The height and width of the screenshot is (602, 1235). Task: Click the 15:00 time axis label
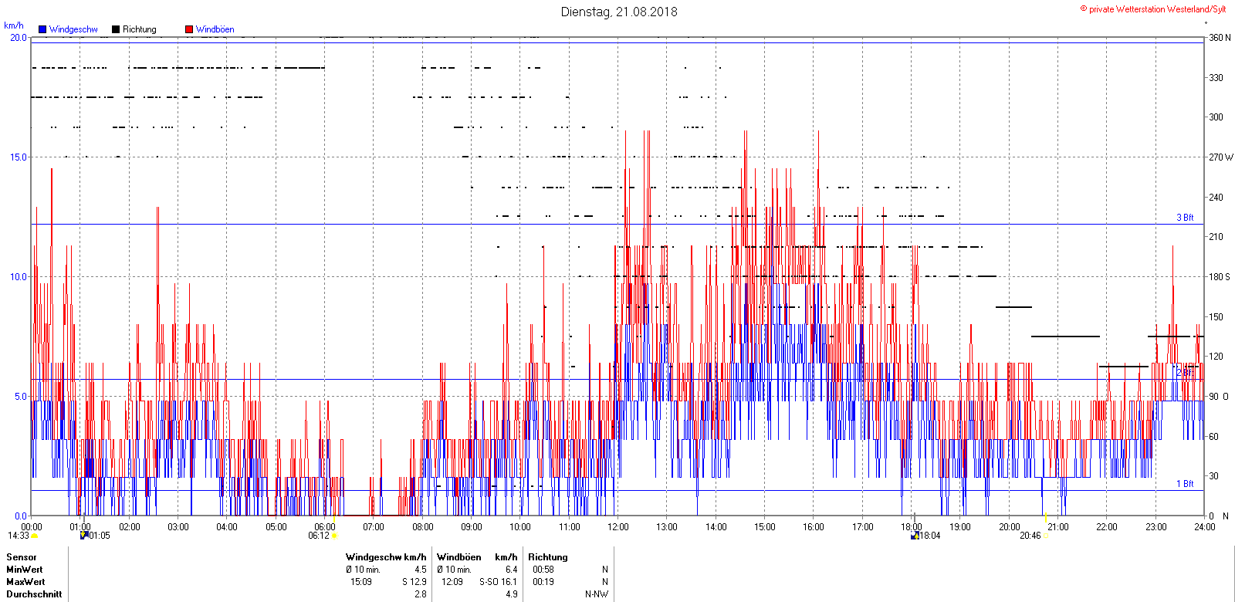point(765,527)
